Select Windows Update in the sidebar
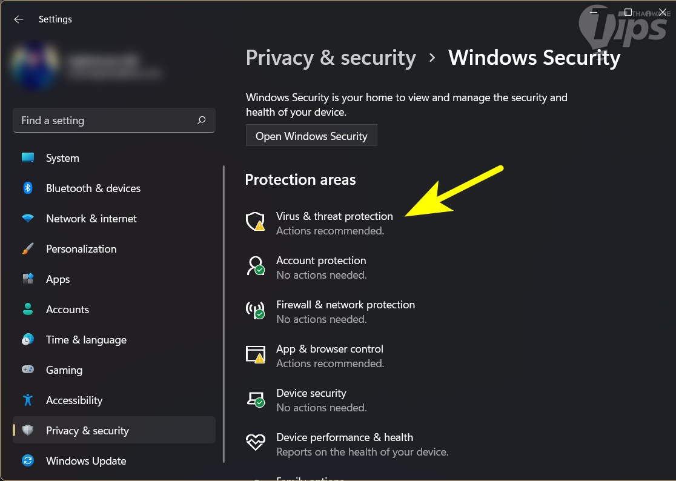The height and width of the screenshot is (481, 676). 86,461
